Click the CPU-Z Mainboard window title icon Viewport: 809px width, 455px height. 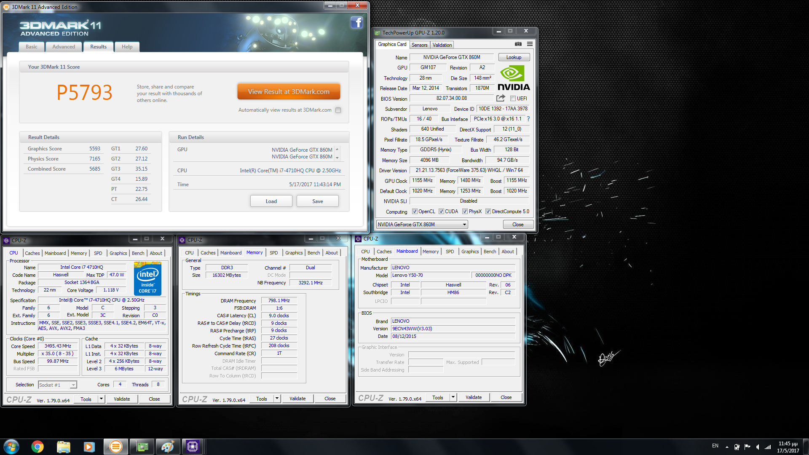tap(358, 238)
